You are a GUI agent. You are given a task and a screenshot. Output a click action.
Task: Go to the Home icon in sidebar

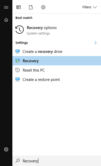pyautogui.click(x=6, y=20)
